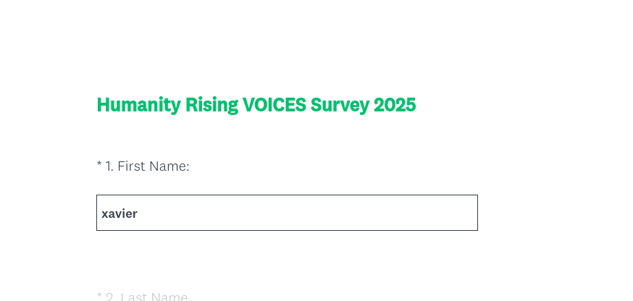Place cursor right after "xavier" text
The height and width of the screenshot is (301, 633).
138,213
